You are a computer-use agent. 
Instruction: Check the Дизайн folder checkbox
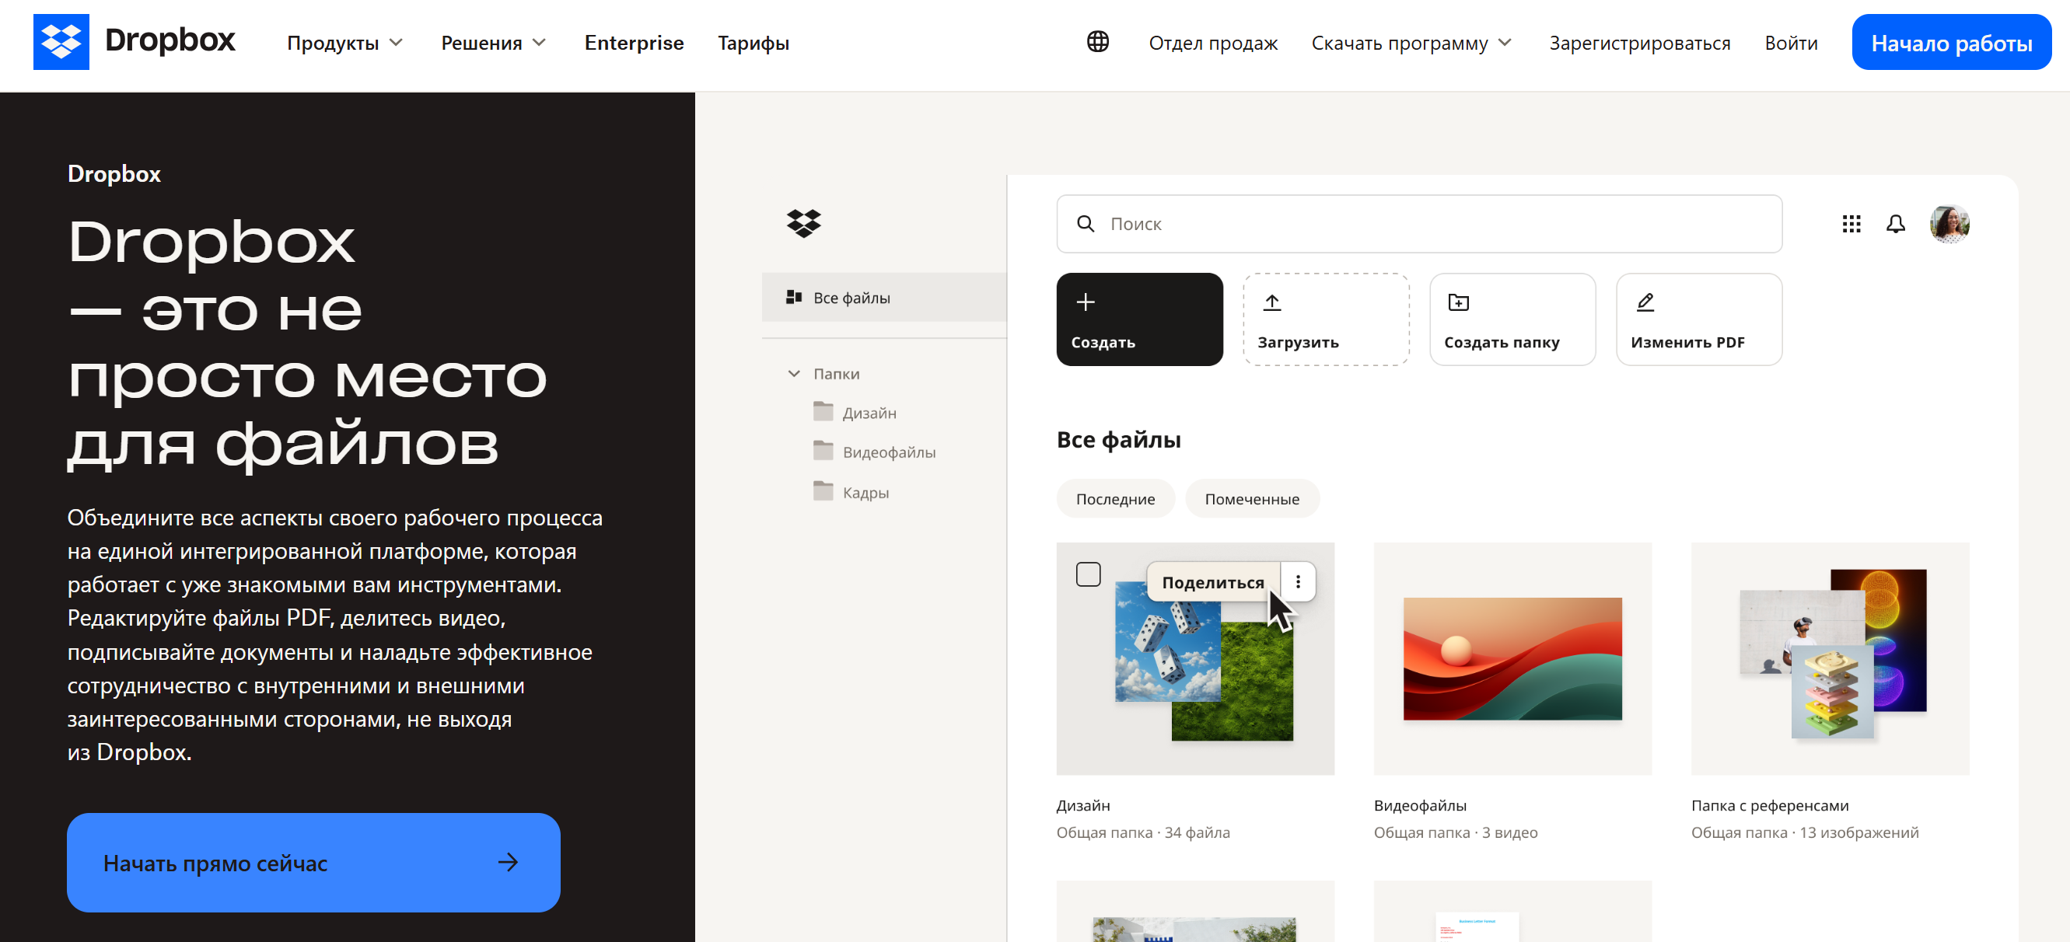point(1087,574)
